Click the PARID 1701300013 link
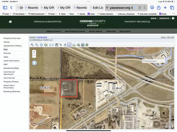This screenshot has height=132, width=177. click(42, 37)
